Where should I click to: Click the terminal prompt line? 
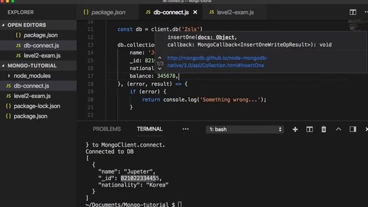tap(133, 205)
